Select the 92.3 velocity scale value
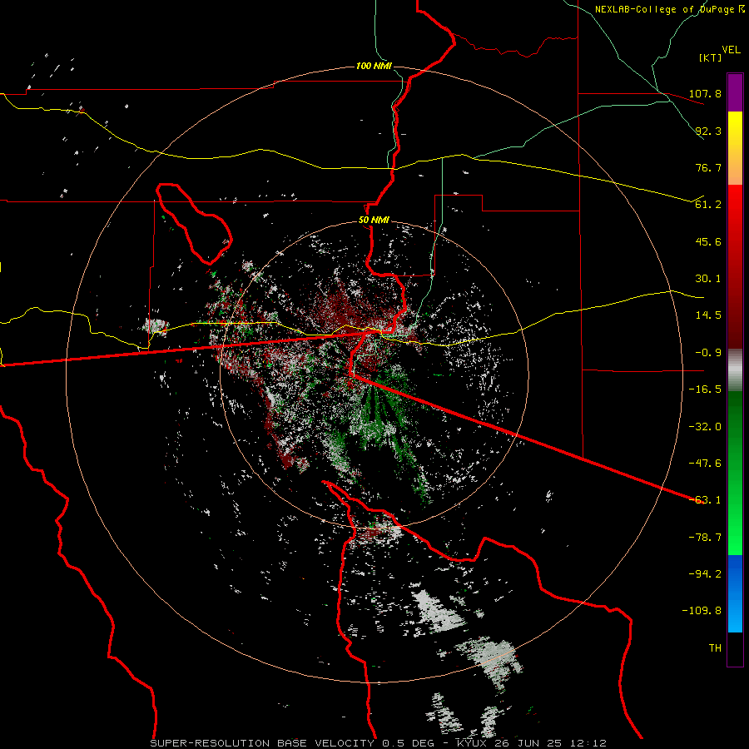 click(x=708, y=131)
